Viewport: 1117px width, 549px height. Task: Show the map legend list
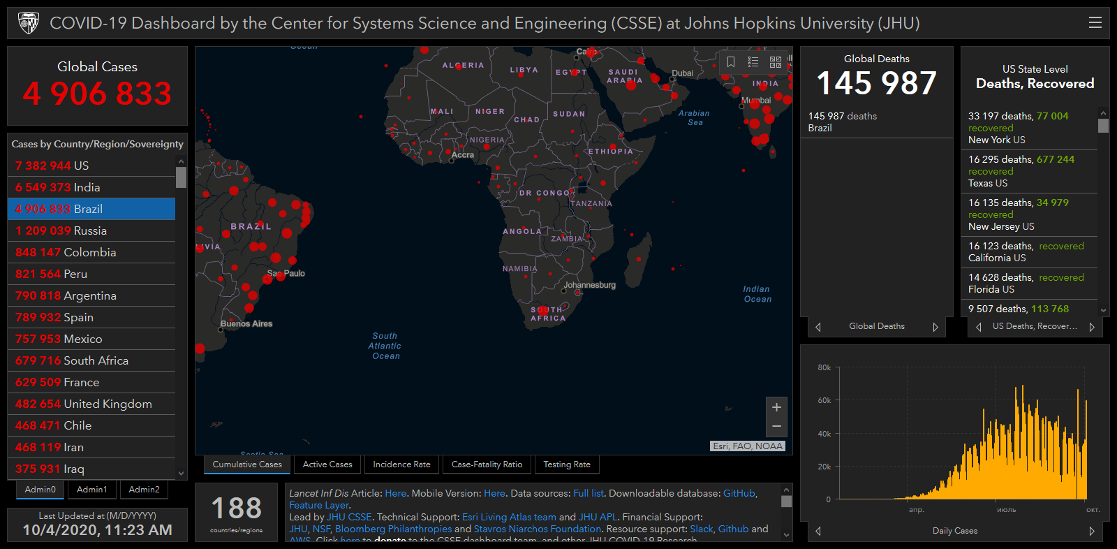point(753,62)
